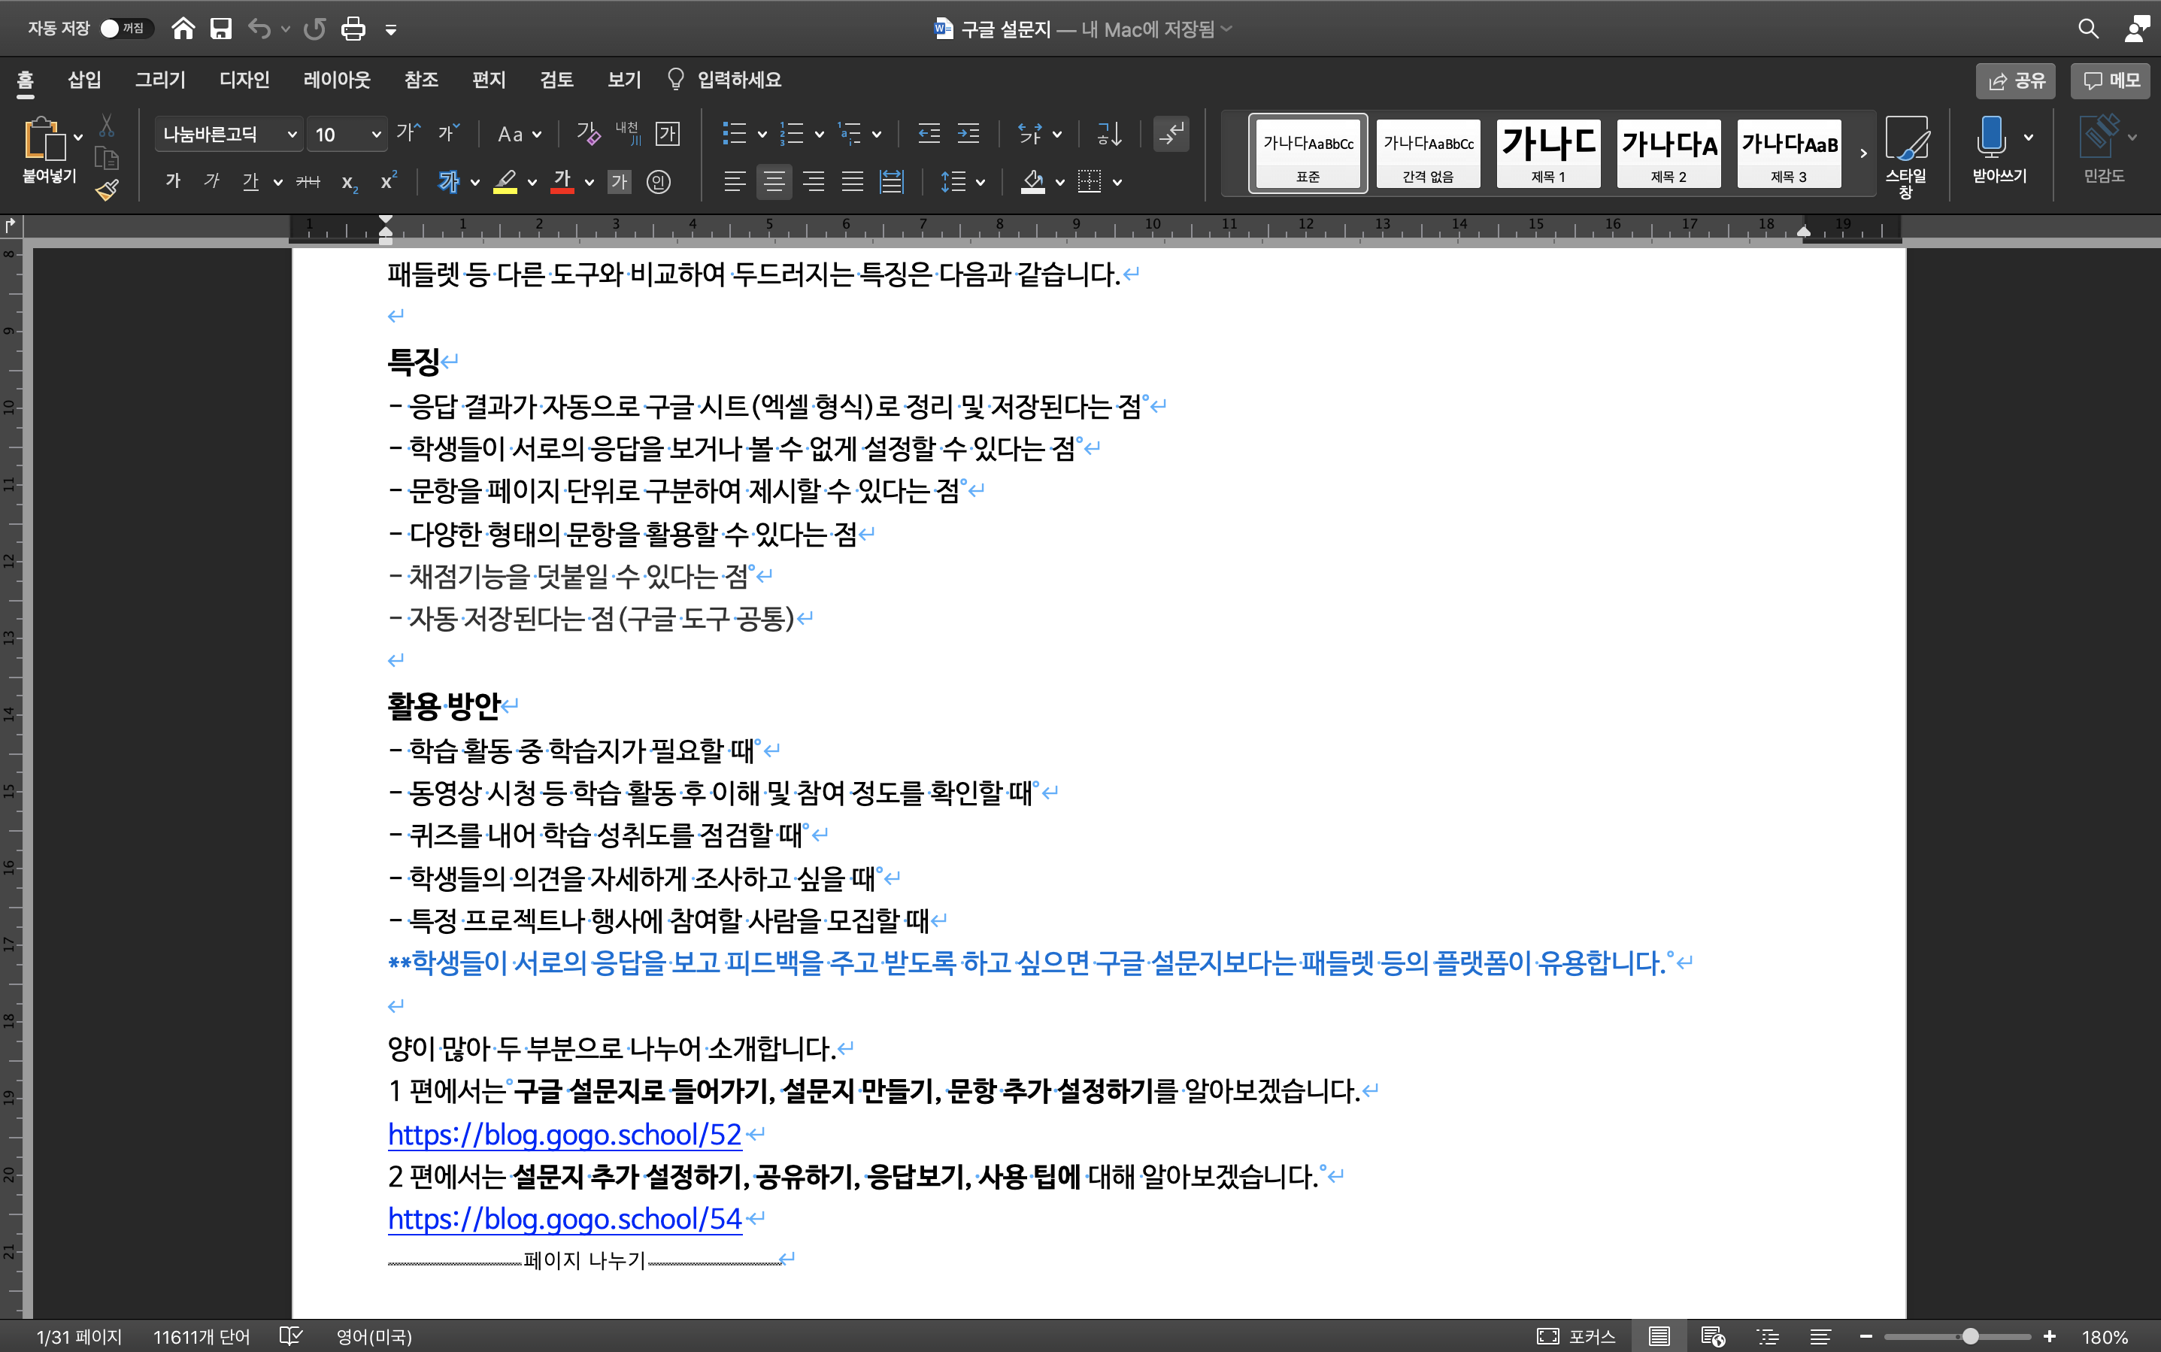
Task: Click the sort text icon
Action: pyautogui.click(x=1108, y=134)
